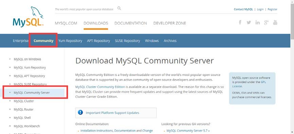
Task: Click the Contact MySQL link
Action: tap(243, 9)
